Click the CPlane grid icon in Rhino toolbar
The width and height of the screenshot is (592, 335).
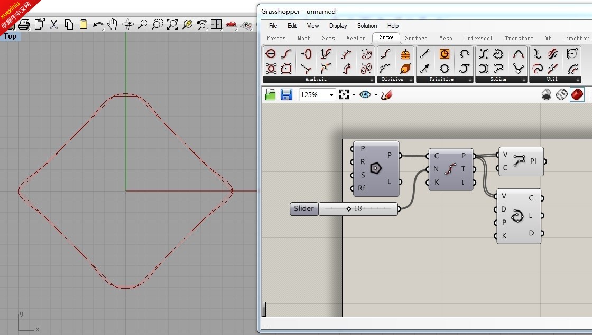(246, 25)
